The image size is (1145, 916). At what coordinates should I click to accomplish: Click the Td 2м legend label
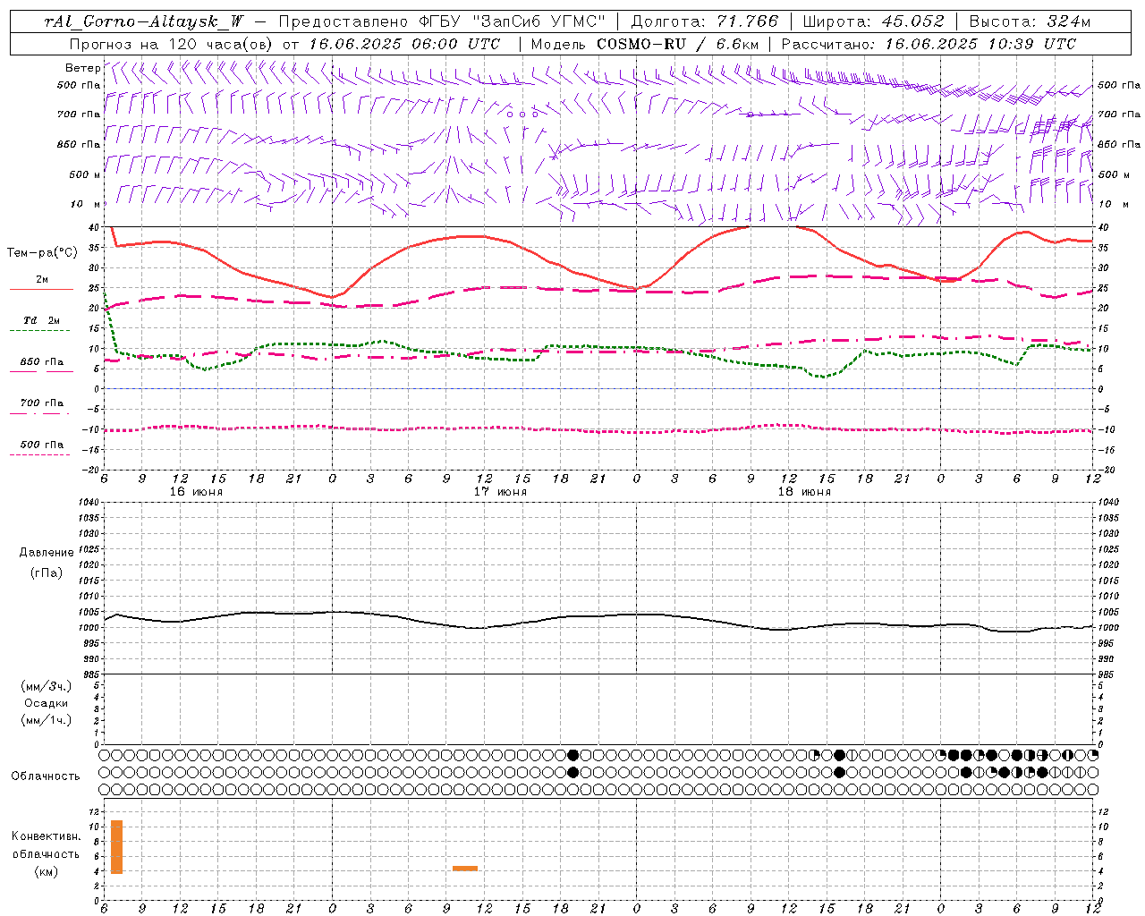pos(42,320)
